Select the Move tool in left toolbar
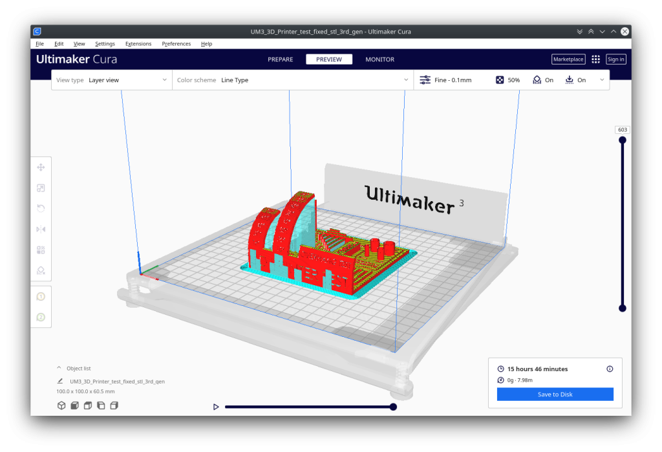Image resolution: width=662 pixels, height=452 pixels. (x=41, y=167)
